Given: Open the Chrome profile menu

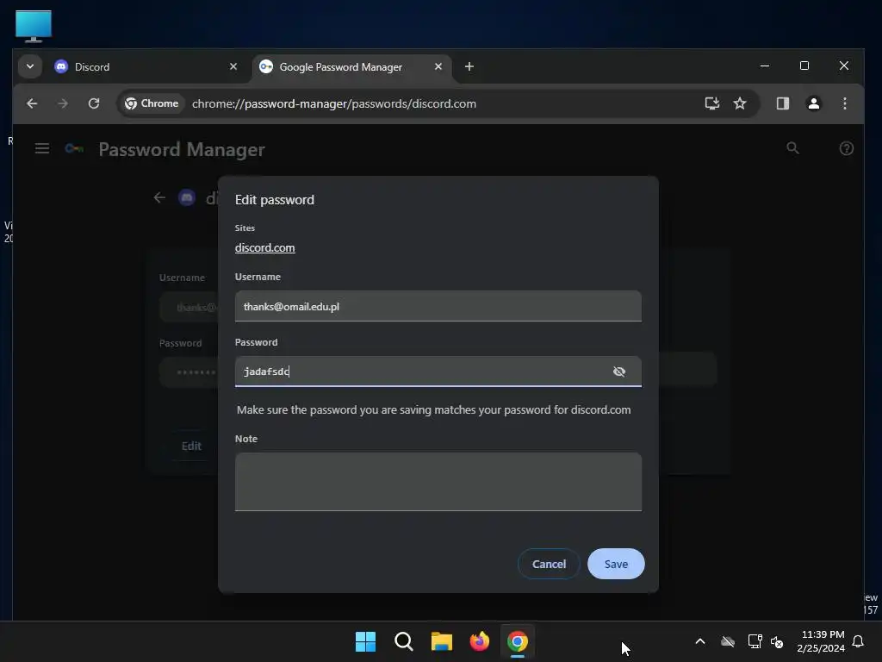Looking at the screenshot, I should [813, 103].
